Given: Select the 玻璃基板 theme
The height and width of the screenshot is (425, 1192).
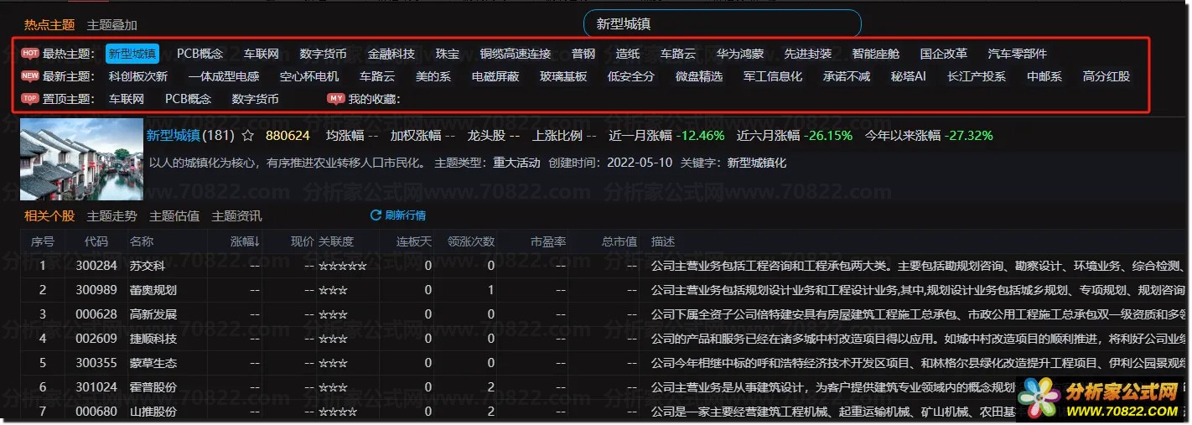Looking at the screenshot, I should (563, 76).
